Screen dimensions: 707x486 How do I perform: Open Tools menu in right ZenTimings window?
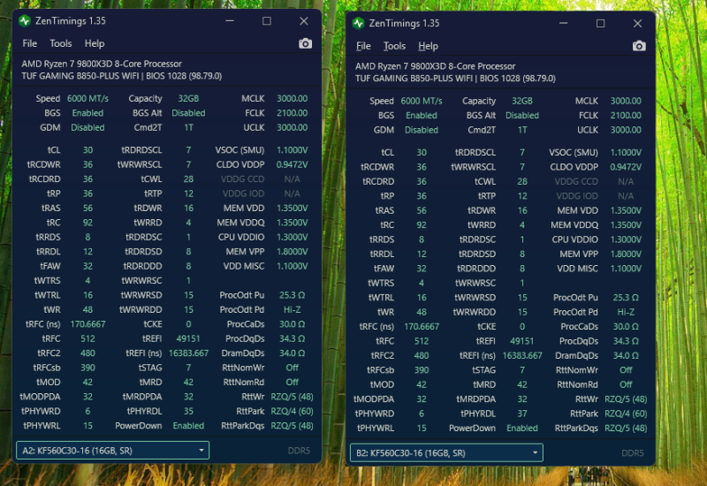394,46
